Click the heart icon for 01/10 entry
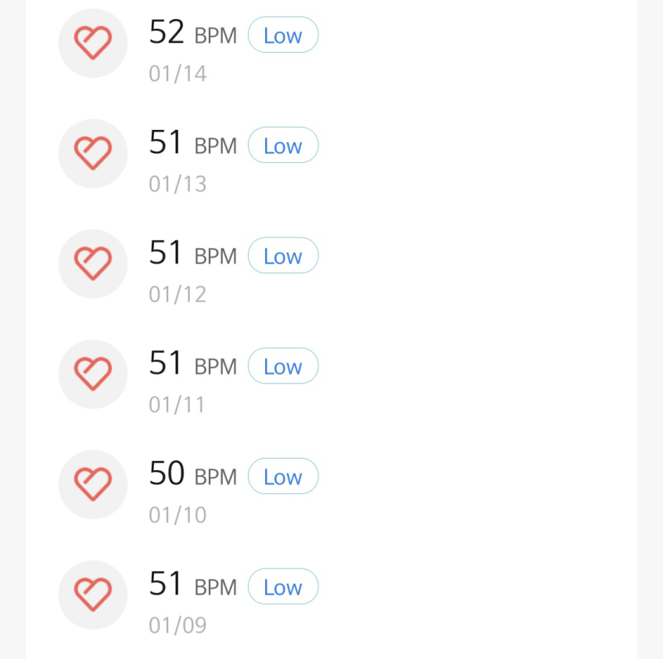 click(93, 484)
